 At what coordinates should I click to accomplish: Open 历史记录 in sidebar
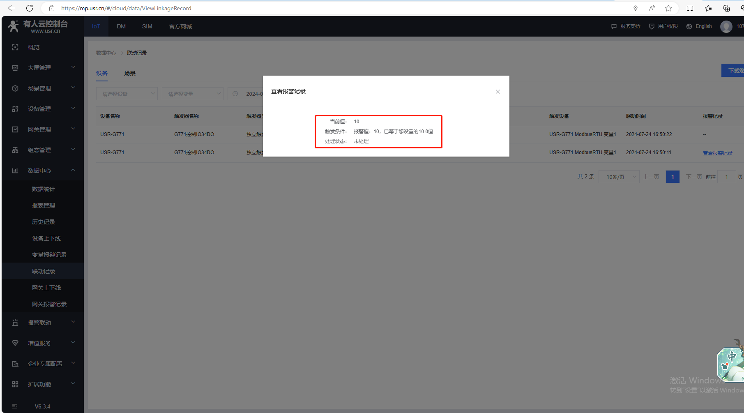click(44, 222)
